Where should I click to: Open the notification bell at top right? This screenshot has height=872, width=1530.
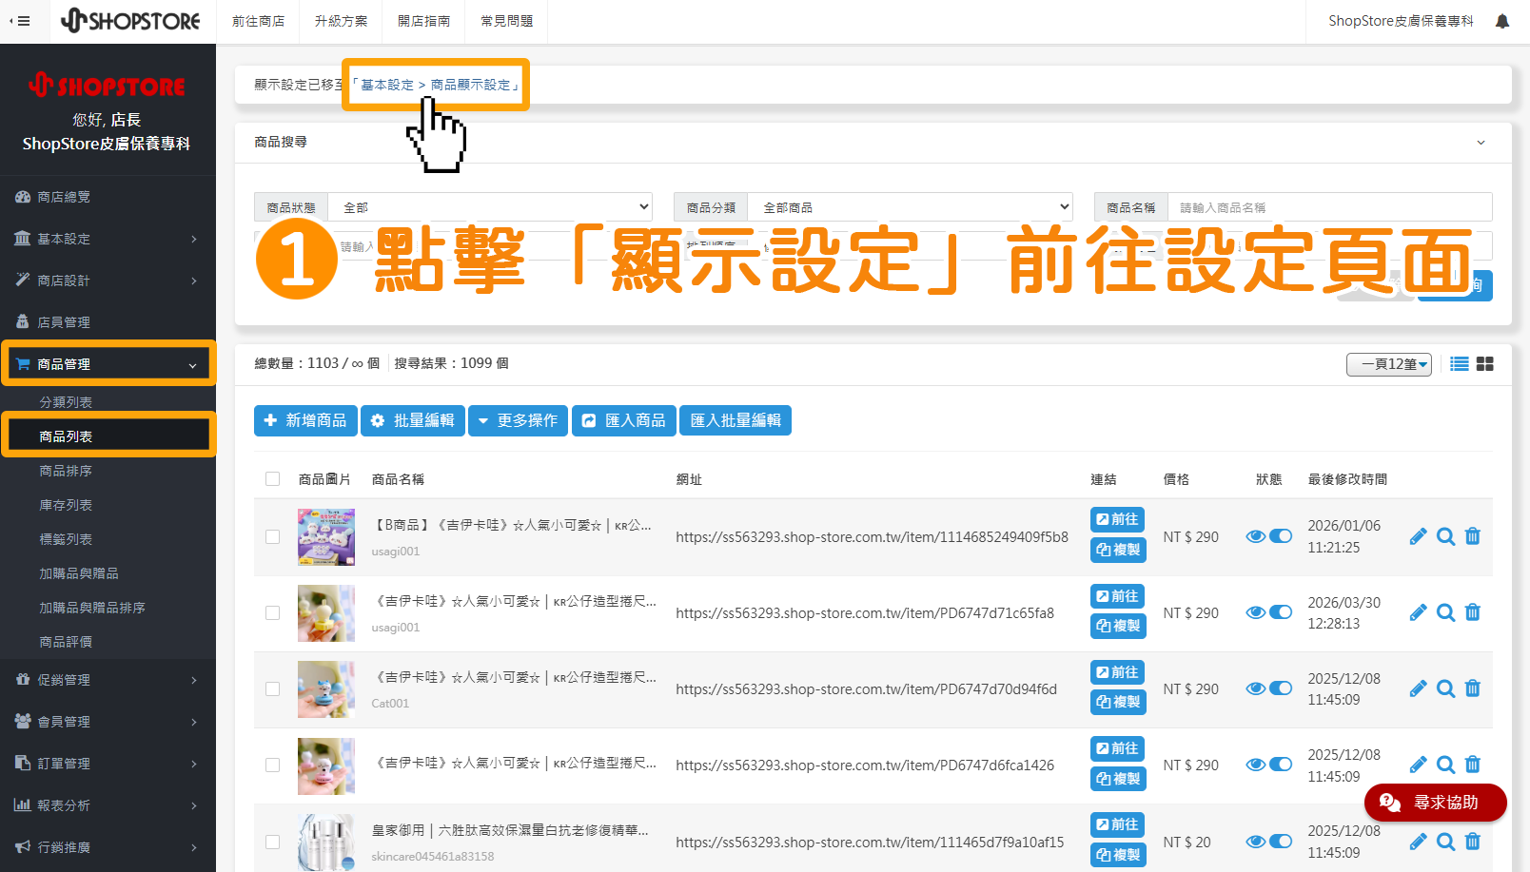pyautogui.click(x=1501, y=20)
